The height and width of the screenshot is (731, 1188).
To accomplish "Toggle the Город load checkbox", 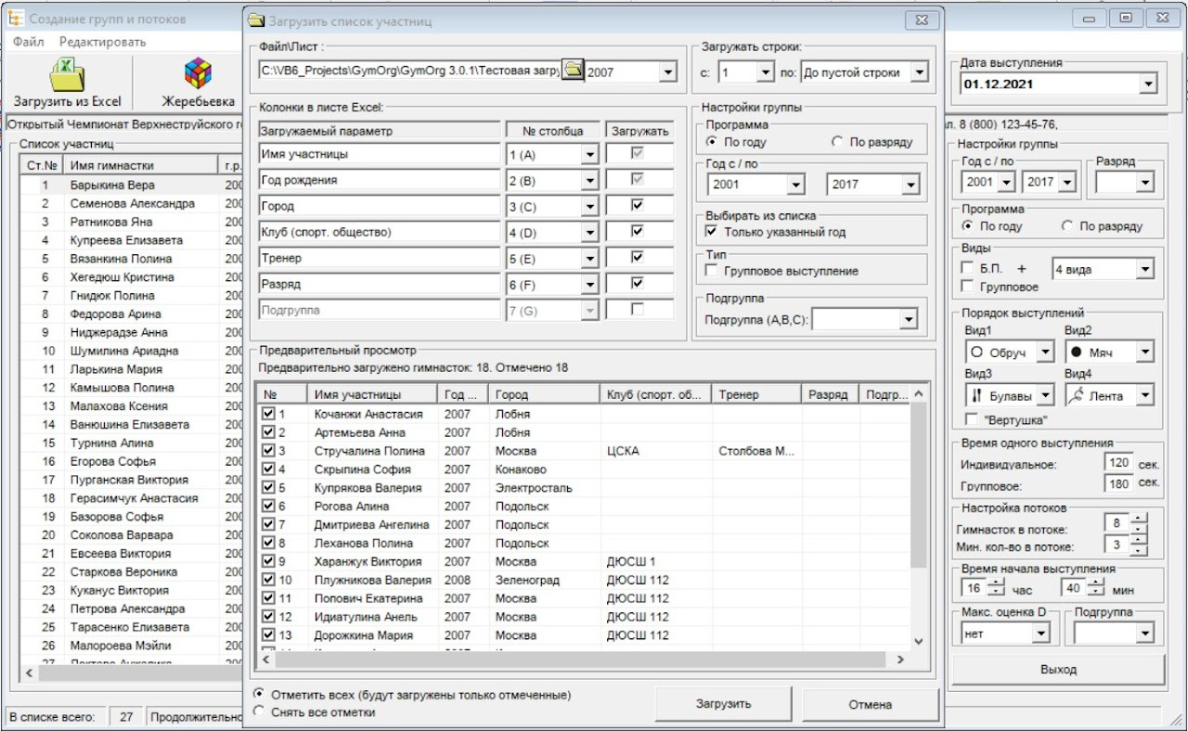I will (637, 206).
